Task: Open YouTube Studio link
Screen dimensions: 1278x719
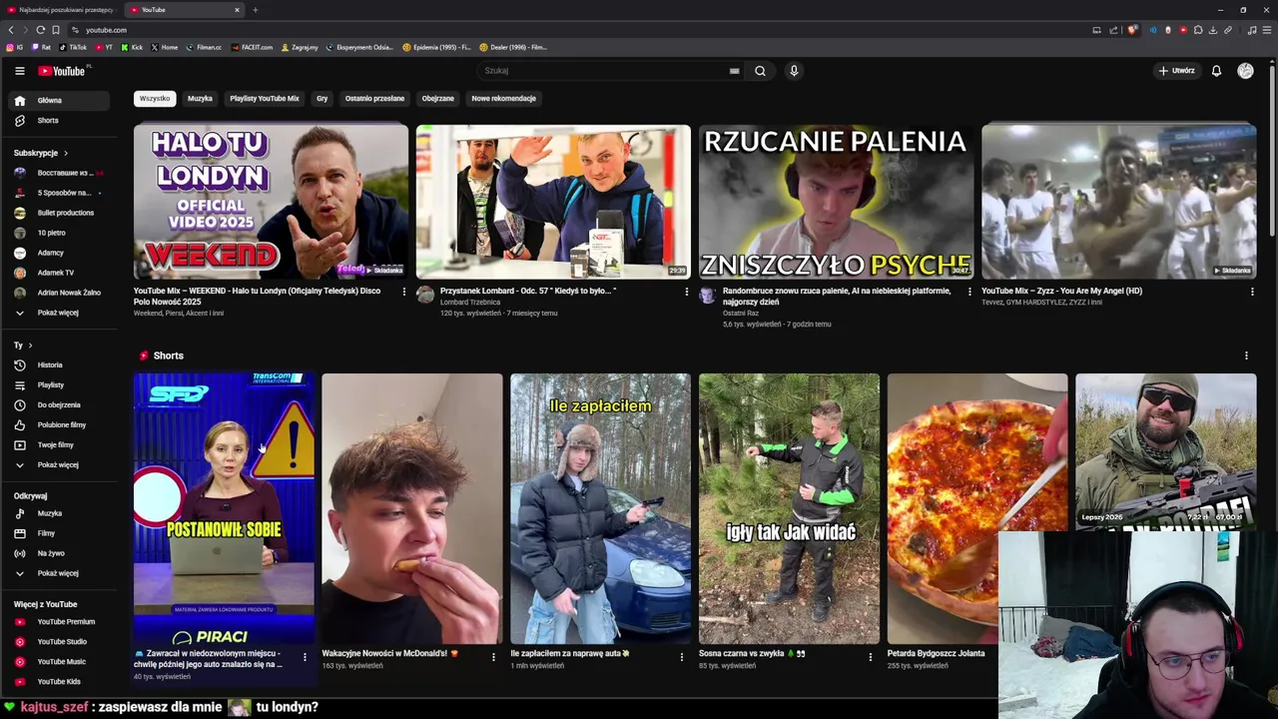Action: point(59,641)
